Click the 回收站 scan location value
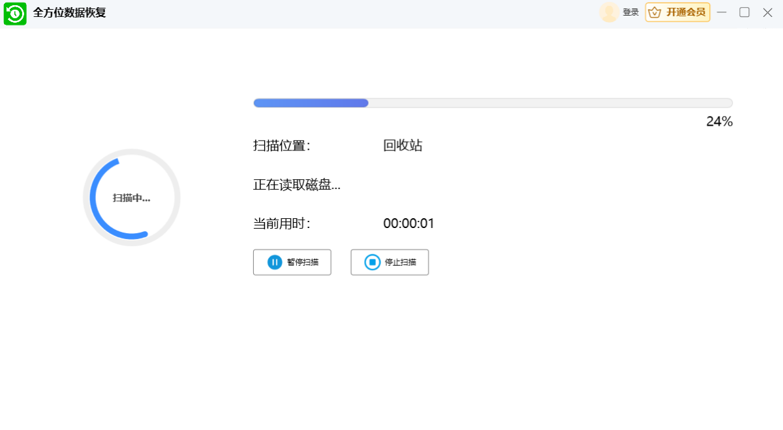Viewport: 783px width, 430px height. pyautogui.click(x=403, y=146)
